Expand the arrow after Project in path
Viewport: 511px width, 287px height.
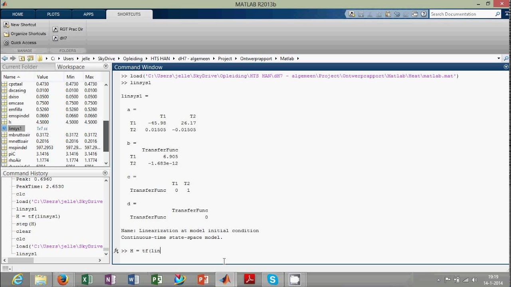pos(236,59)
